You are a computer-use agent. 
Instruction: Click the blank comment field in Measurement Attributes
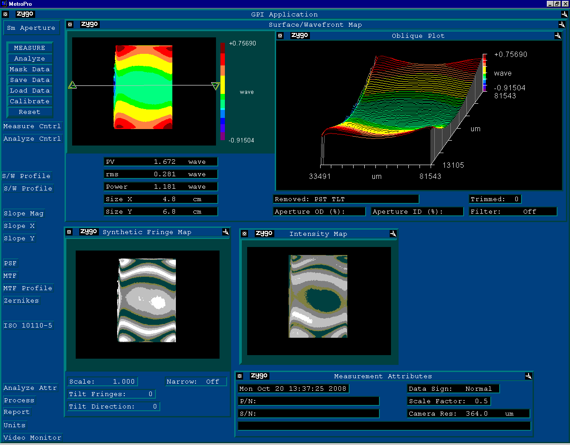click(x=384, y=426)
